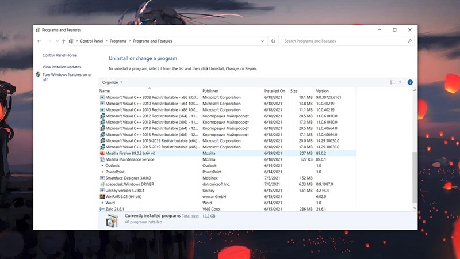Select the Zalo 21.6.1 icon
Image resolution: width=460 pixels, height=259 pixels.
pyautogui.click(x=102, y=209)
